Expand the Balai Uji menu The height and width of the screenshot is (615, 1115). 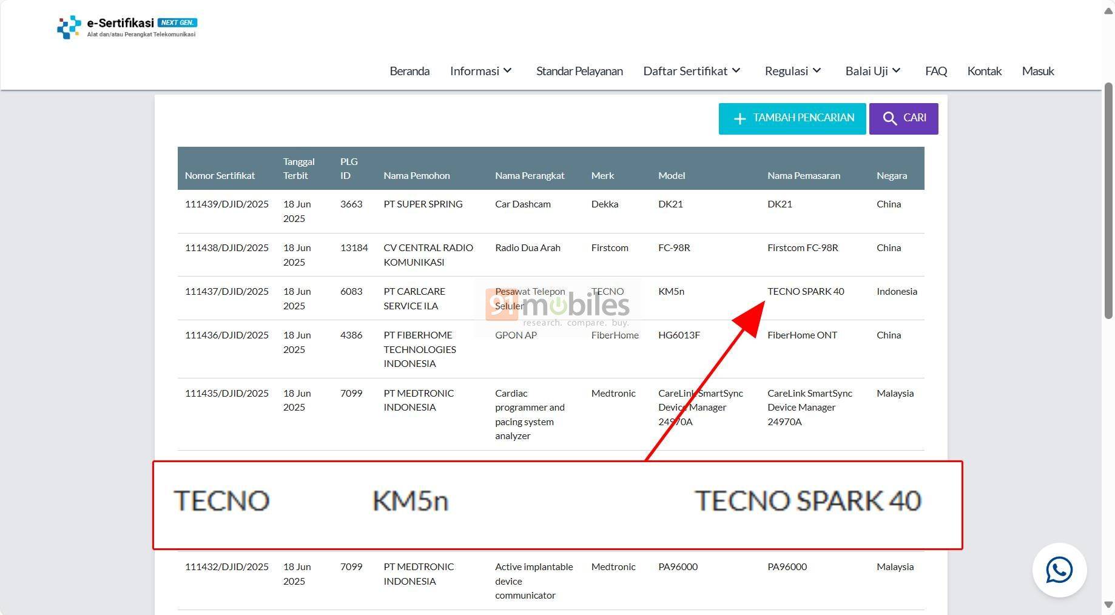click(873, 71)
